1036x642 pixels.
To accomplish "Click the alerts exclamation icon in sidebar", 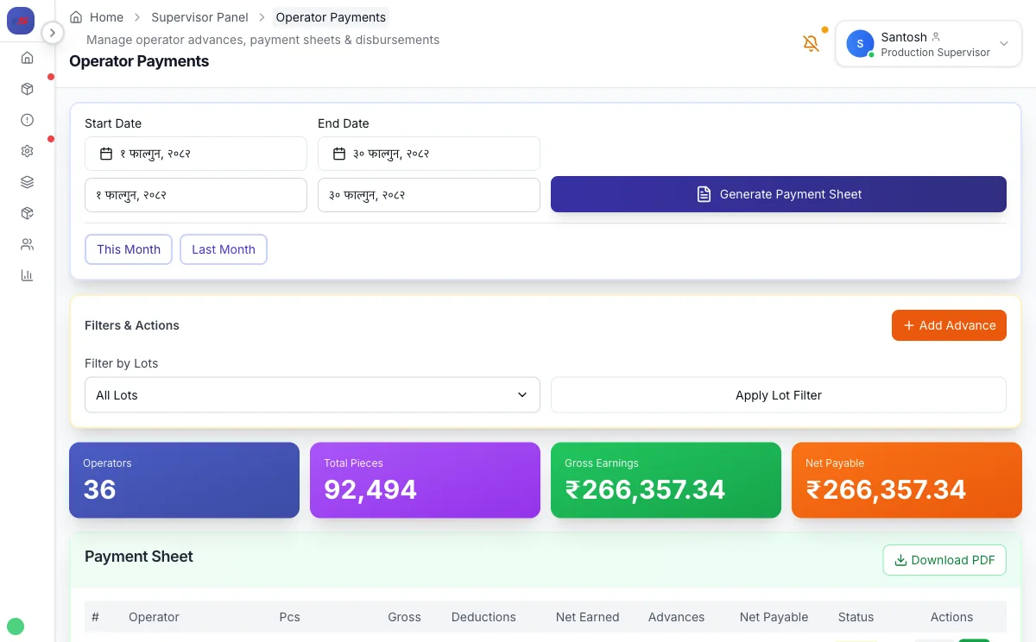I will coord(27,119).
